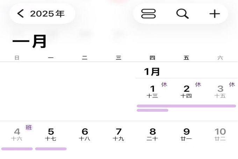The image size is (238, 159).
Task: Open the purple event bar under January 4
Action: [17, 149]
